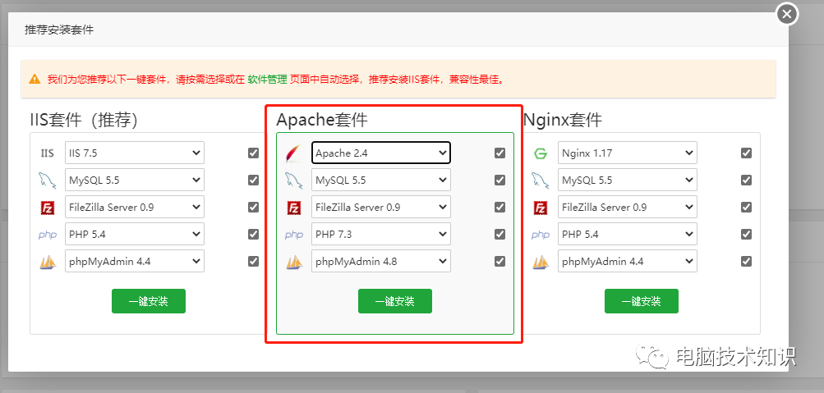This screenshot has width=824, height=393.
Task: Close the recommended suite dialog
Action: coord(787,14)
